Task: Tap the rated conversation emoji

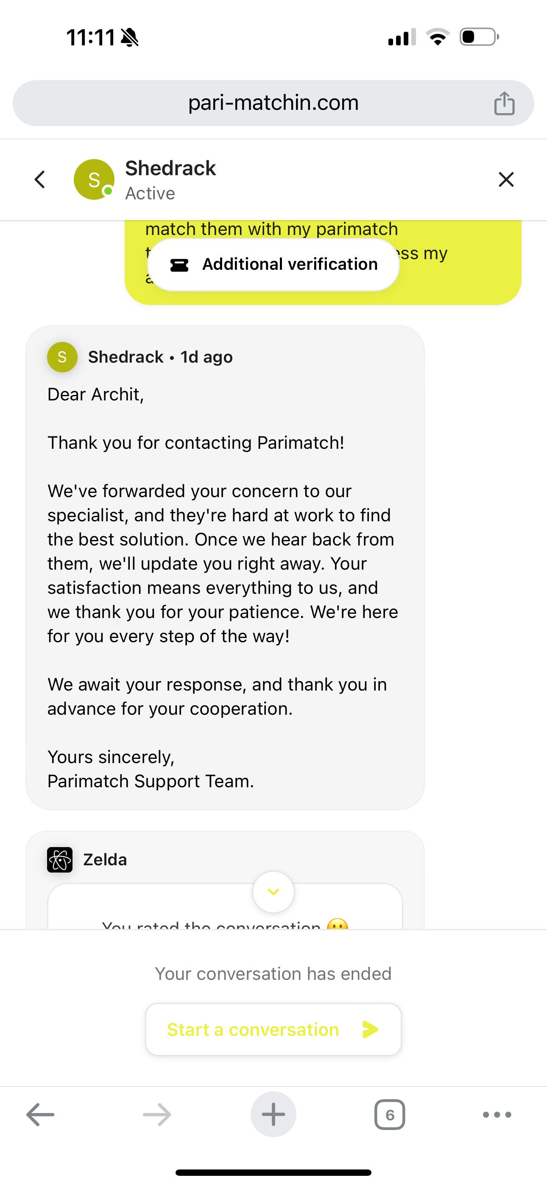Action: 338,923
